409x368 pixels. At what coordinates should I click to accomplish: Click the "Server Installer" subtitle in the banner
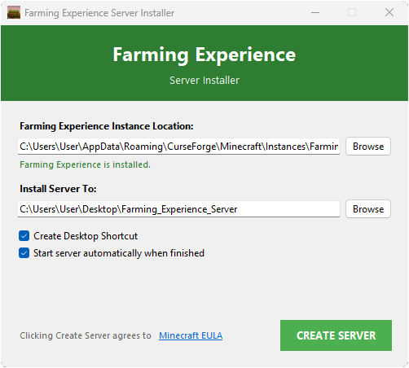(204, 81)
